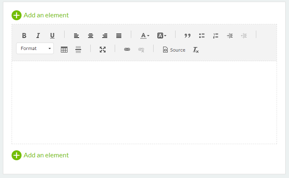Align text to the right

(x=105, y=36)
